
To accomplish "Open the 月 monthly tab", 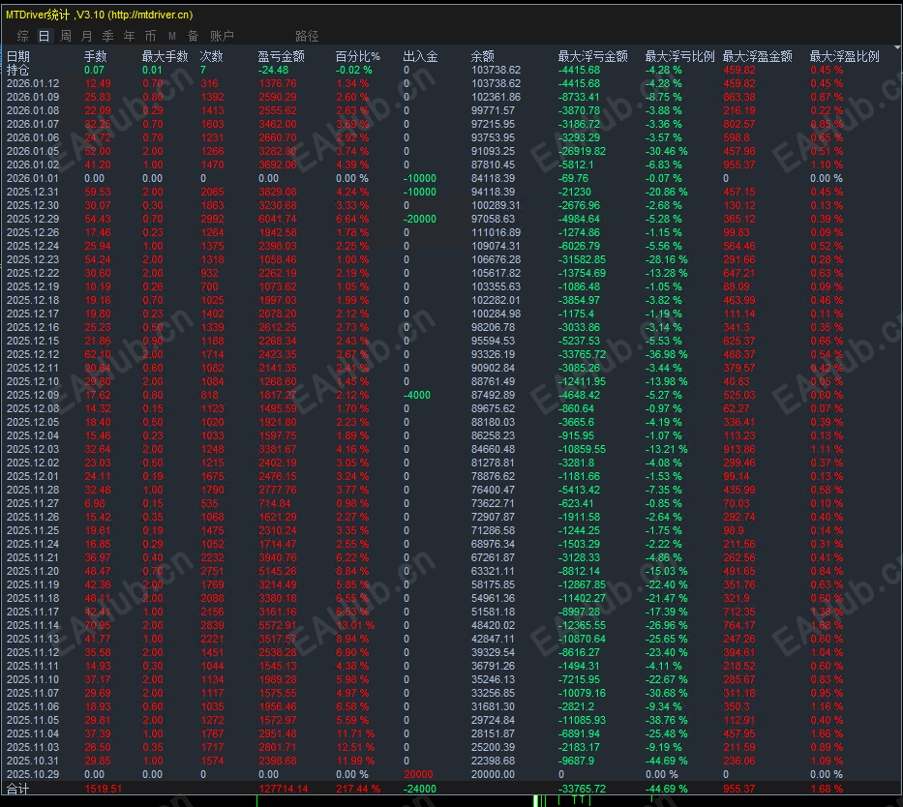I will pyautogui.click(x=86, y=36).
